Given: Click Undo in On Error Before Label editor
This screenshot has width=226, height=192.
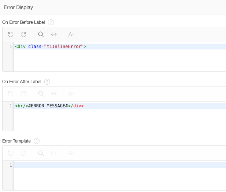Looking at the screenshot, I should point(11,34).
